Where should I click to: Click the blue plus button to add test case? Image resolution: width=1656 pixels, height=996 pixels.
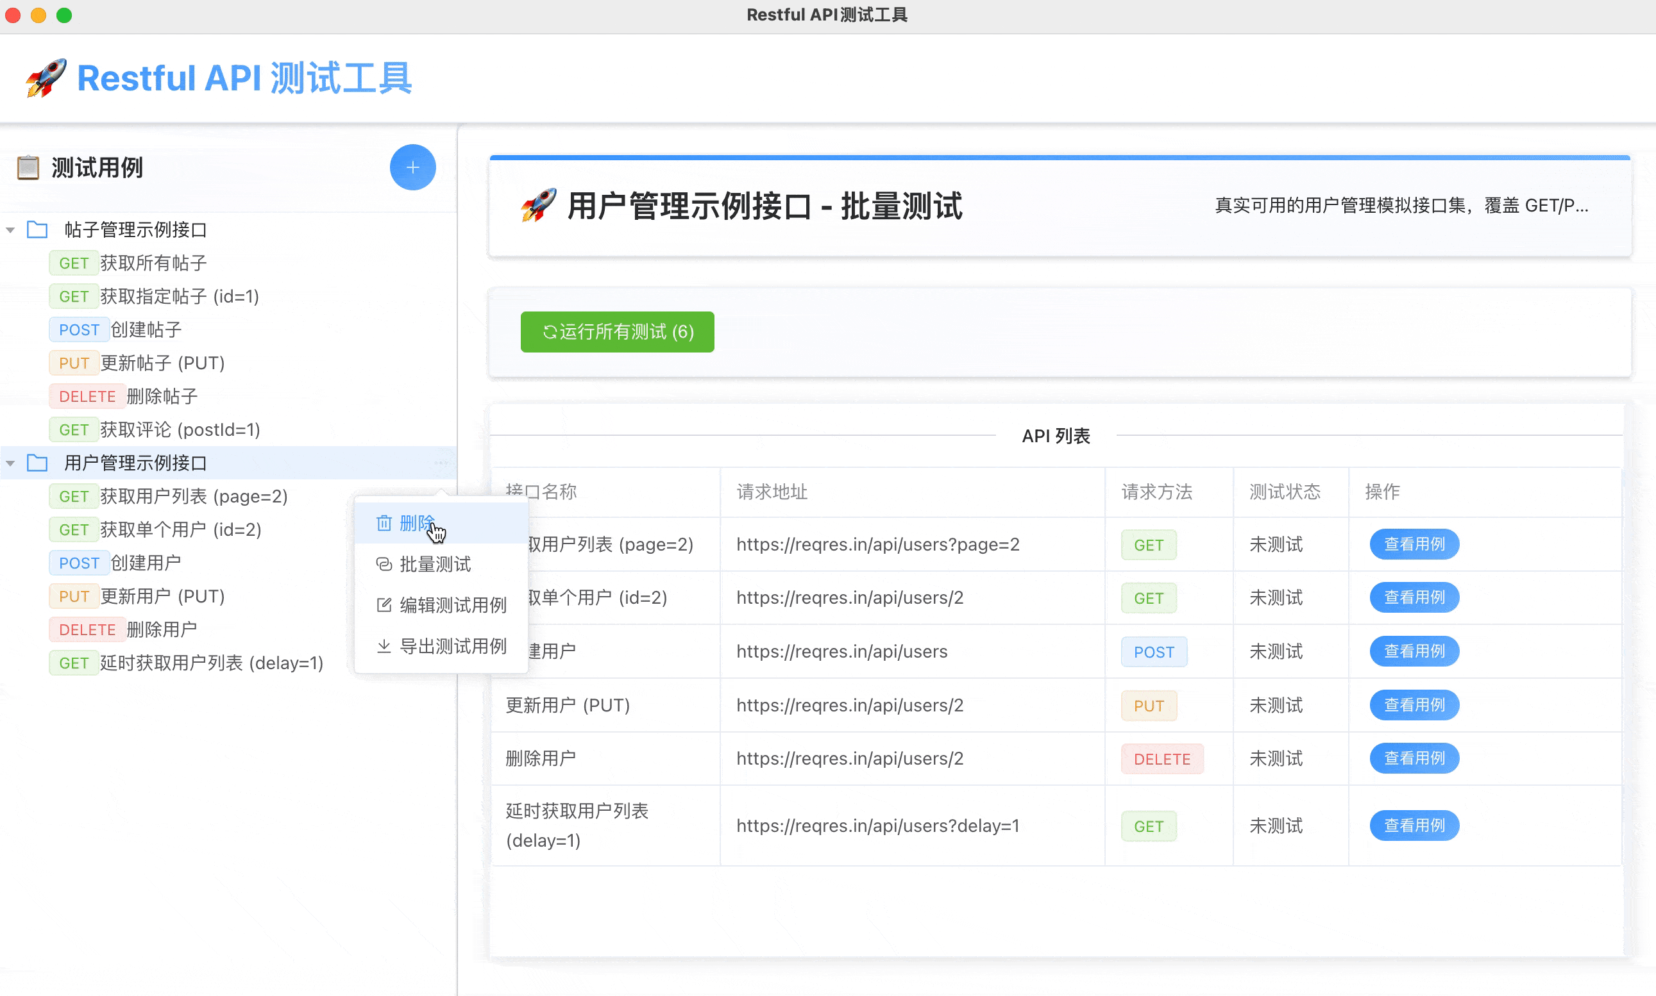[412, 167]
